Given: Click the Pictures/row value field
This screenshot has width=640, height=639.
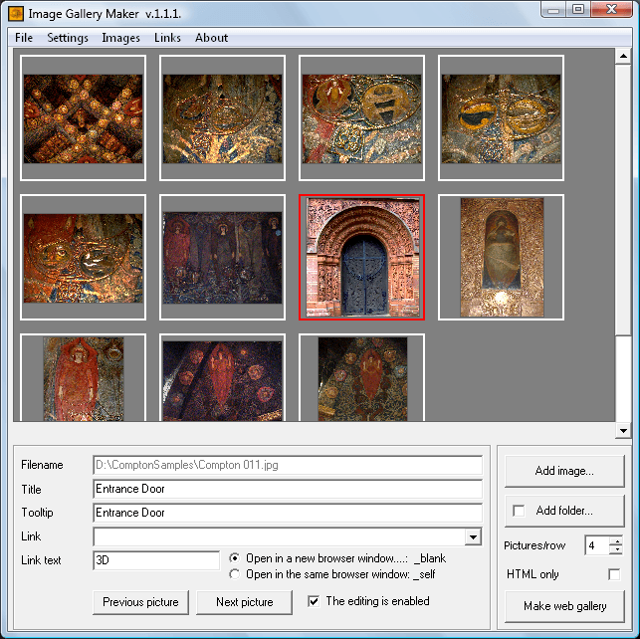Looking at the screenshot, I should 597,545.
